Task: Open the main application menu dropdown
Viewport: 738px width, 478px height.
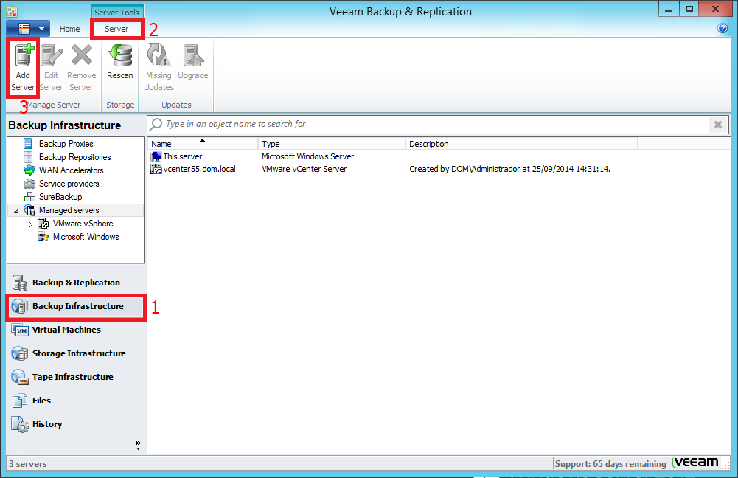Action: pyautogui.click(x=28, y=29)
